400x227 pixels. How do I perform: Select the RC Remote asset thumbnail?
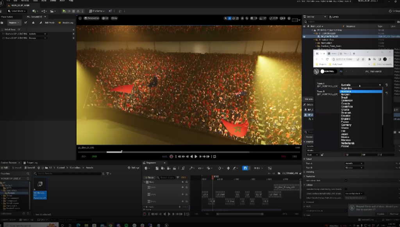point(40,184)
